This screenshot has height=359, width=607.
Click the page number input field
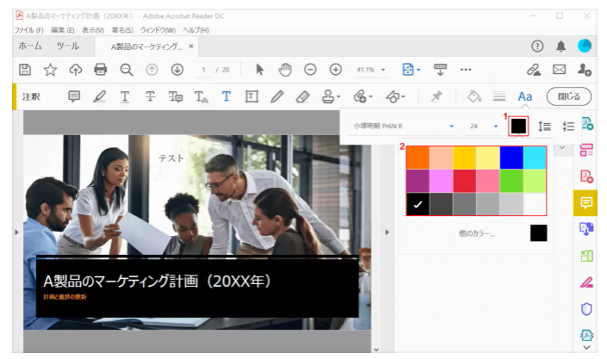[204, 69]
